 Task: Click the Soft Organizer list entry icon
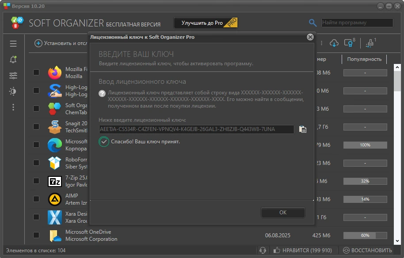(x=55, y=108)
